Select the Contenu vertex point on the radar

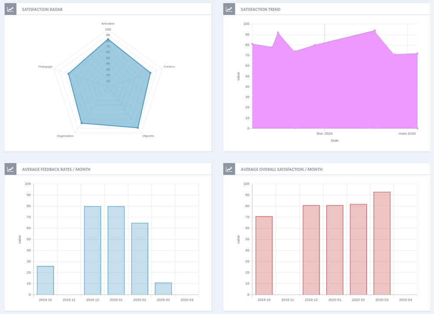(150, 73)
